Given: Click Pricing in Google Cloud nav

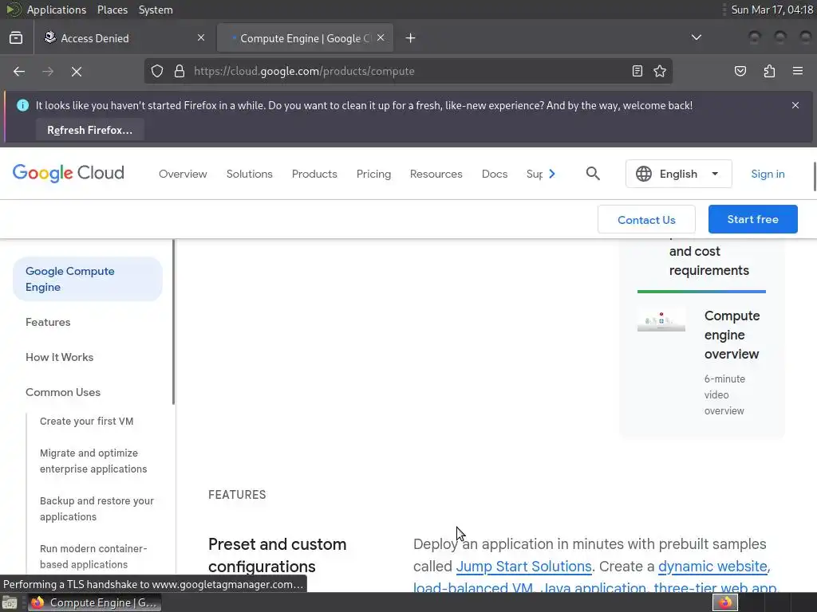Looking at the screenshot, I should [x=373, y=174].
